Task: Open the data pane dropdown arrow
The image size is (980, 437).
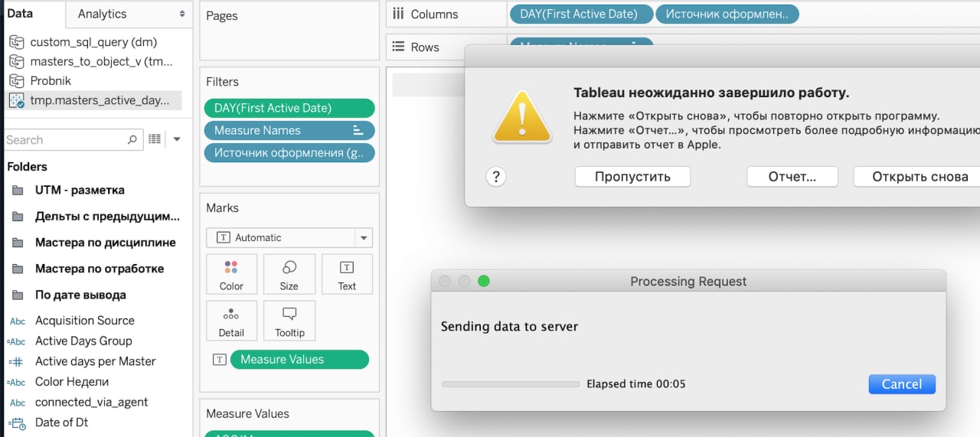Action: click(177, 139)
